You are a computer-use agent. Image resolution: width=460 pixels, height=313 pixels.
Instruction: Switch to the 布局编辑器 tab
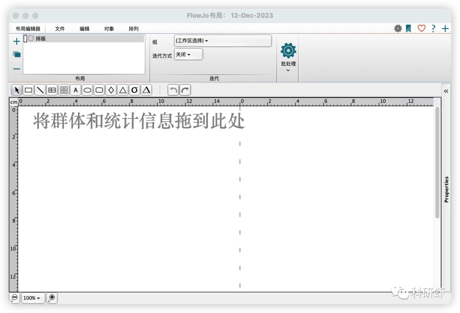tap(28, 29)
